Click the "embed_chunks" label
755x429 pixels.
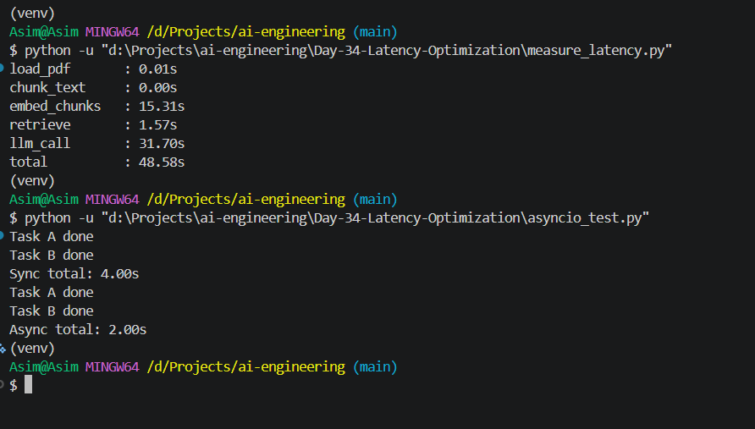click(x=55, y=107)
